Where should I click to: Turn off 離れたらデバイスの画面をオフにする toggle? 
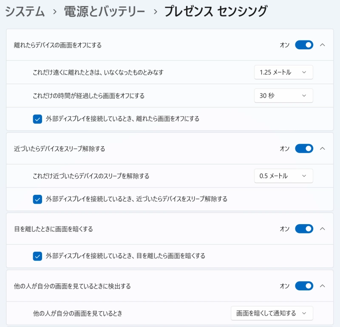pyautogui.click(x=304, y=45)
